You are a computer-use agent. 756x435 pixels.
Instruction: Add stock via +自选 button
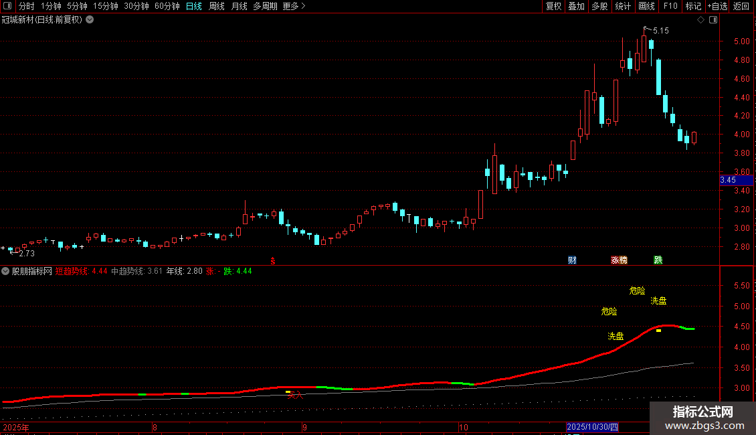point(717,6)
